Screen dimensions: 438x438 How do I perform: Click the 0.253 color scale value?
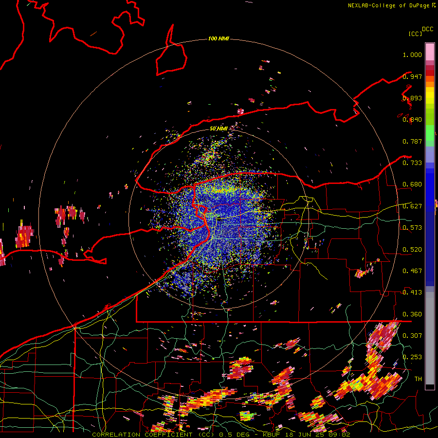click(412, 357)
